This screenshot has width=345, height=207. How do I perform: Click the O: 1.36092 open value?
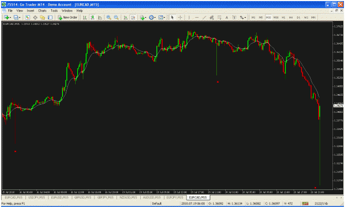[x=216, y=204]
